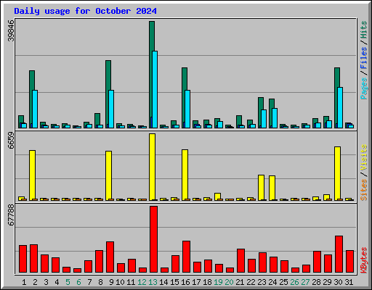372x290 pixels.
Task: Click the 39846 hits axis value
Action: (x=11, y=30)
